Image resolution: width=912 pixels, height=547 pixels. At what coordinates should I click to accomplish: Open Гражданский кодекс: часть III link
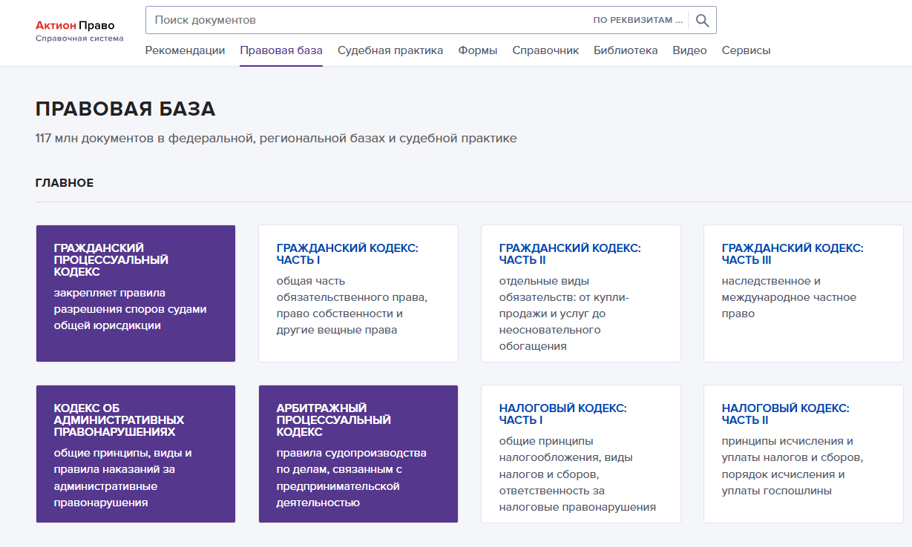point(793,254)
